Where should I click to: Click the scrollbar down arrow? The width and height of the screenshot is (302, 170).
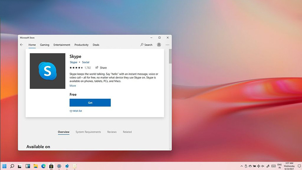point(170,149)
